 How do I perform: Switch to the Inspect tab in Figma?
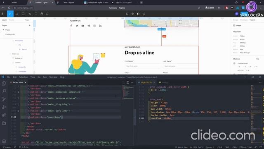(x=252, y=20)
